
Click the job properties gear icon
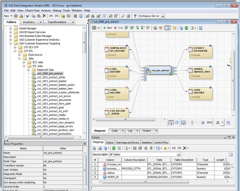click(x=155, y=28)
